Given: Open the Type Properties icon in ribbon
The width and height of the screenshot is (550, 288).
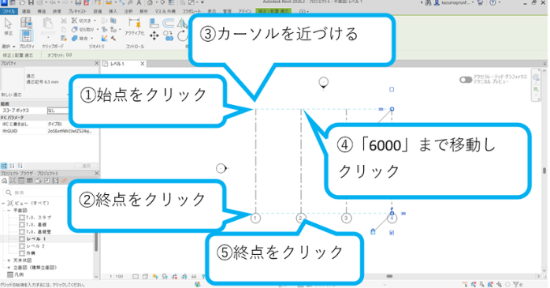Looking at the screenshot, I should point(26,23).
